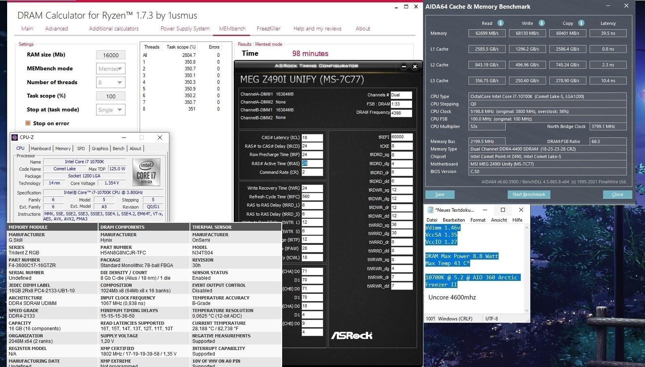Viewport: 645px width, 367px height.
Task: Select the MEMbench tab
Action: click(x=232, y=28)
